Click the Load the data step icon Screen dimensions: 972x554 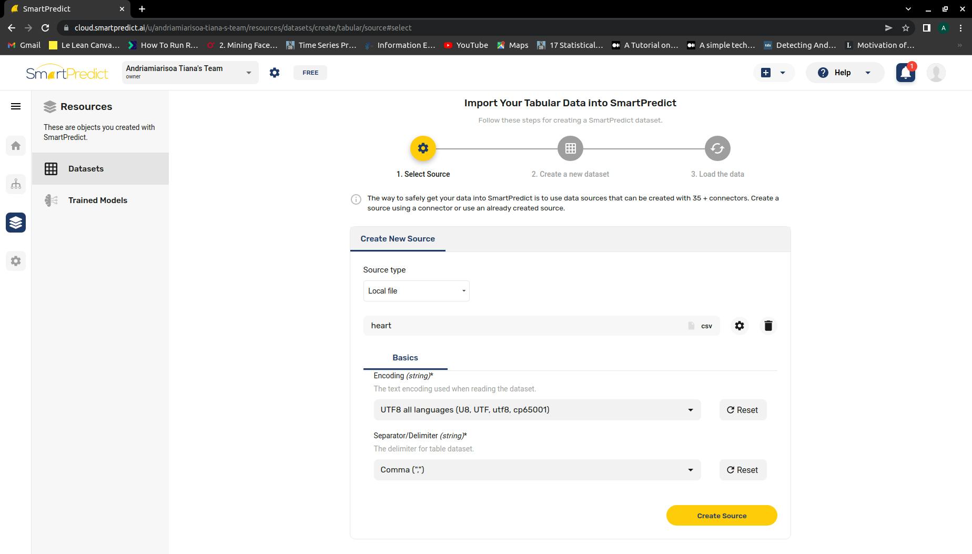click(x=717, y=148)
